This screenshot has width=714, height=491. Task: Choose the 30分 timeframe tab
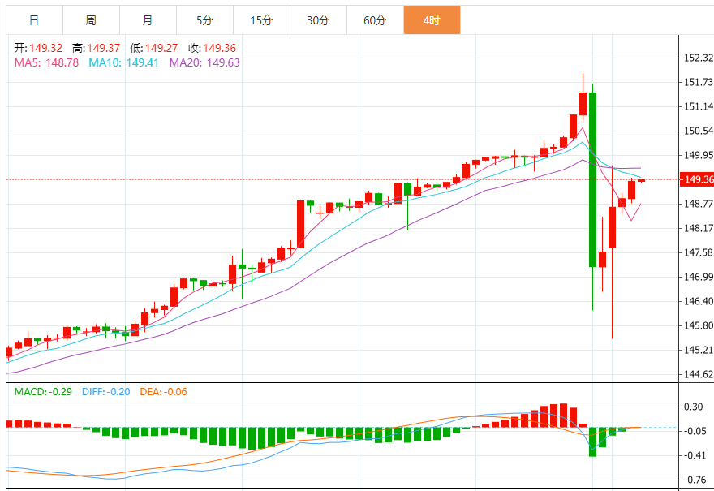point(318,20)
